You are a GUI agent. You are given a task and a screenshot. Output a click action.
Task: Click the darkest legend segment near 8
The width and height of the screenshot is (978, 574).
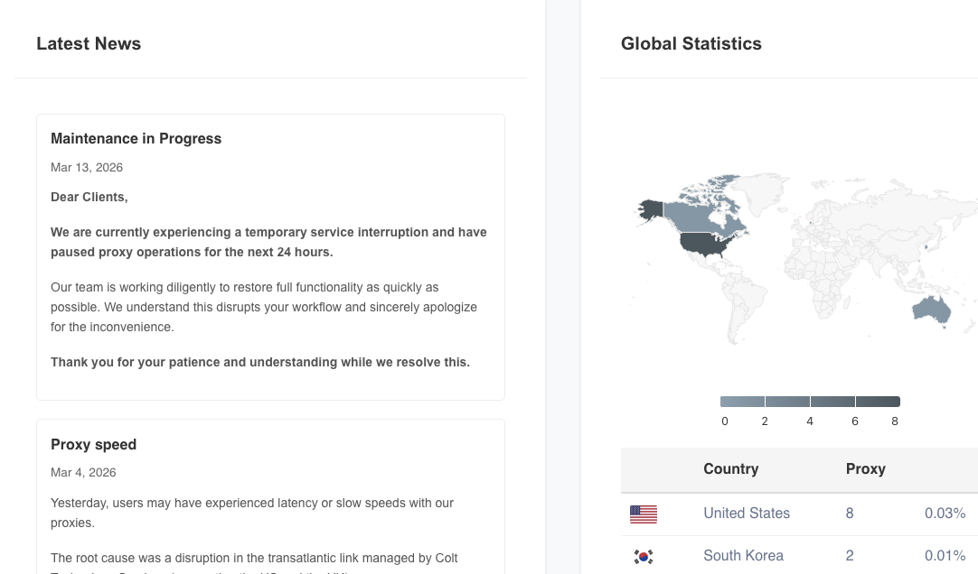(x=878, y=402)
